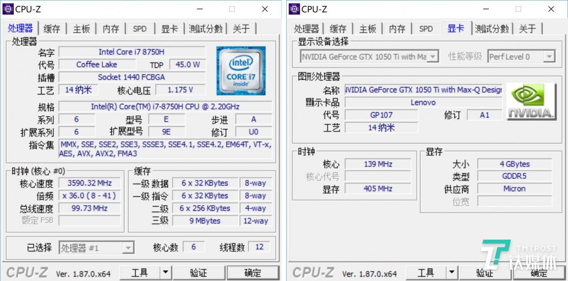The height and width of the screenshot is (281, 568).
Task: Click the name field 'Intel Core i7 8750H'
Action: pyautogui.click(x=132, y=52)
